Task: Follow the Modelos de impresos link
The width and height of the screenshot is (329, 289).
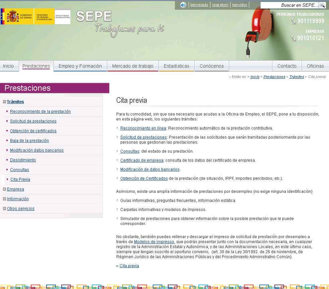Action: pyautogui.click(x=154, y=242)
